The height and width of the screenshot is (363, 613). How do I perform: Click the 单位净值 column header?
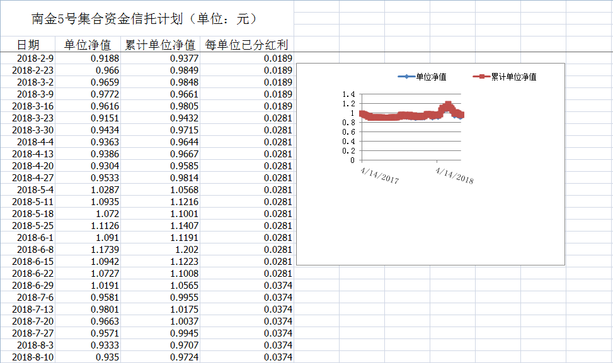[88, 45]
